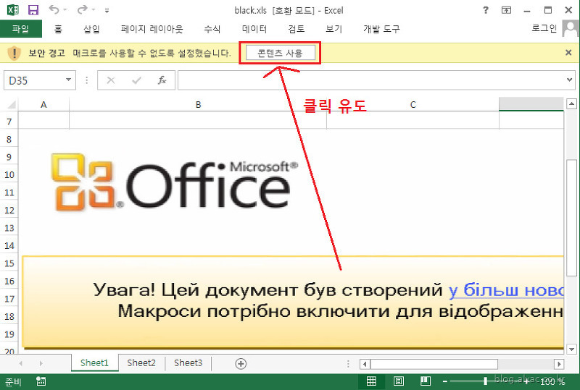Click the horizontal scrollbar left arrow
Image resolution: width=580 pixels, height=390 pixels.
365,364
